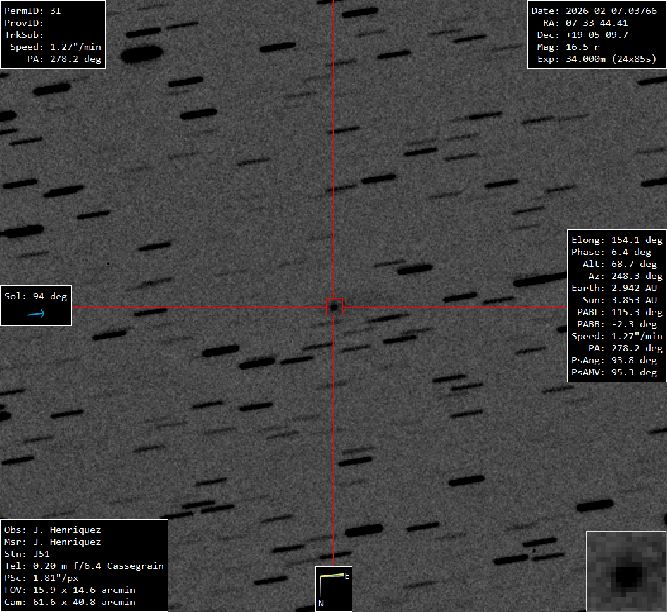Screen dimensions: 667x612
Task: Click the blue solar direction arrow
Action: click(x=36, y=313)
